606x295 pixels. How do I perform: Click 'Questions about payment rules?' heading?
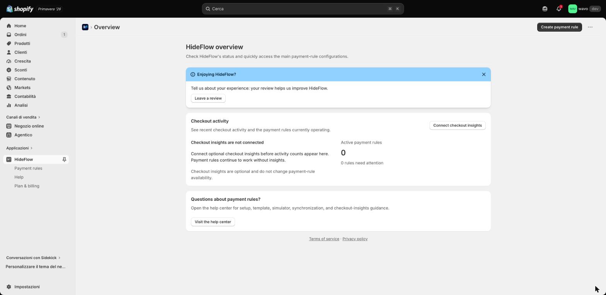tap(226, 199)
